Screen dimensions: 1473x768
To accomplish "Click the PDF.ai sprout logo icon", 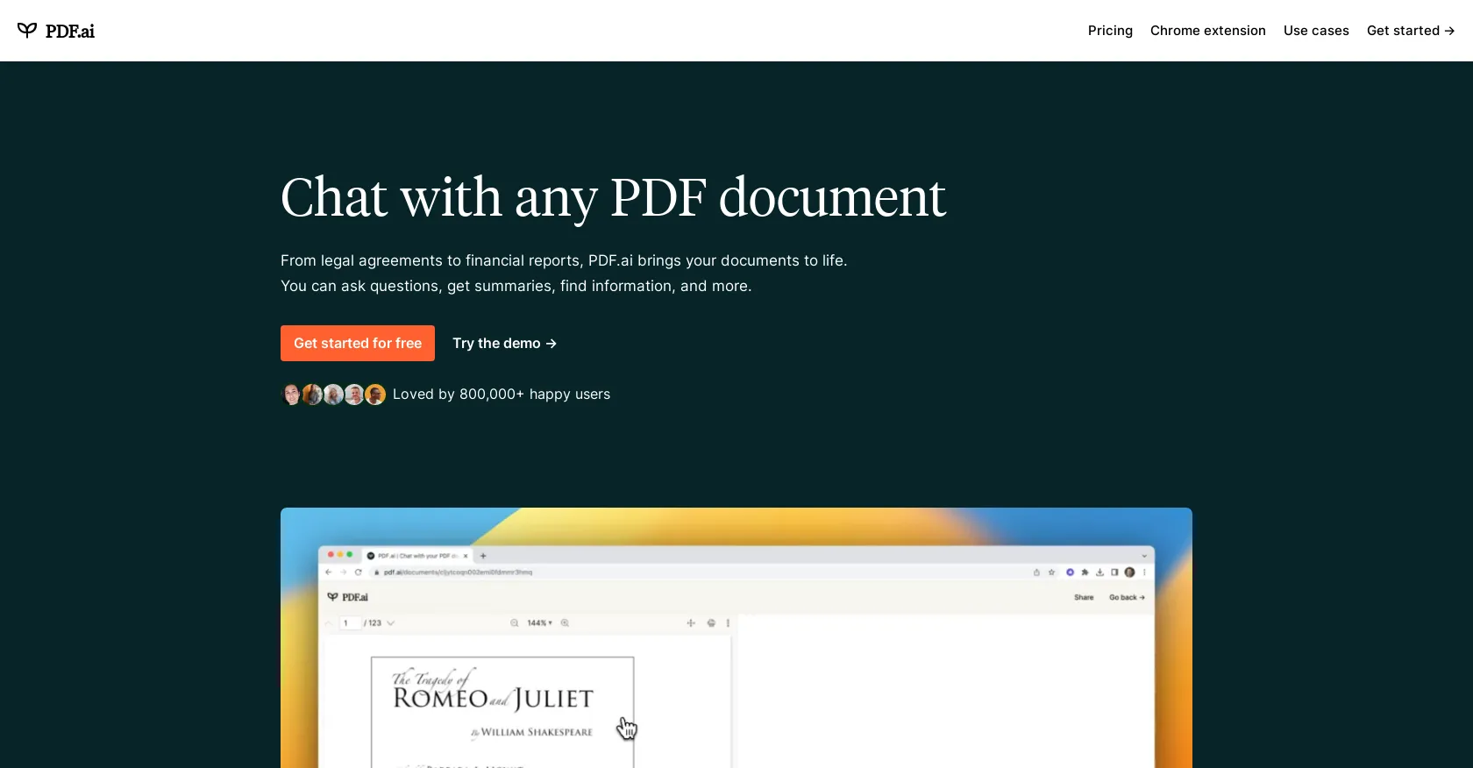I will click(x=27, y=31).
